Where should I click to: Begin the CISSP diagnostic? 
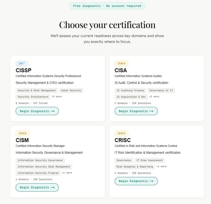[37, 111]
